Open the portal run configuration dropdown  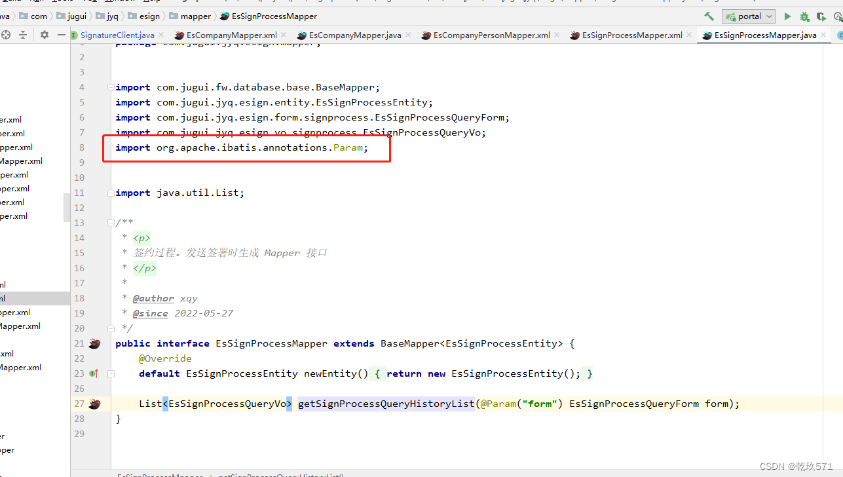click(768, 16)
